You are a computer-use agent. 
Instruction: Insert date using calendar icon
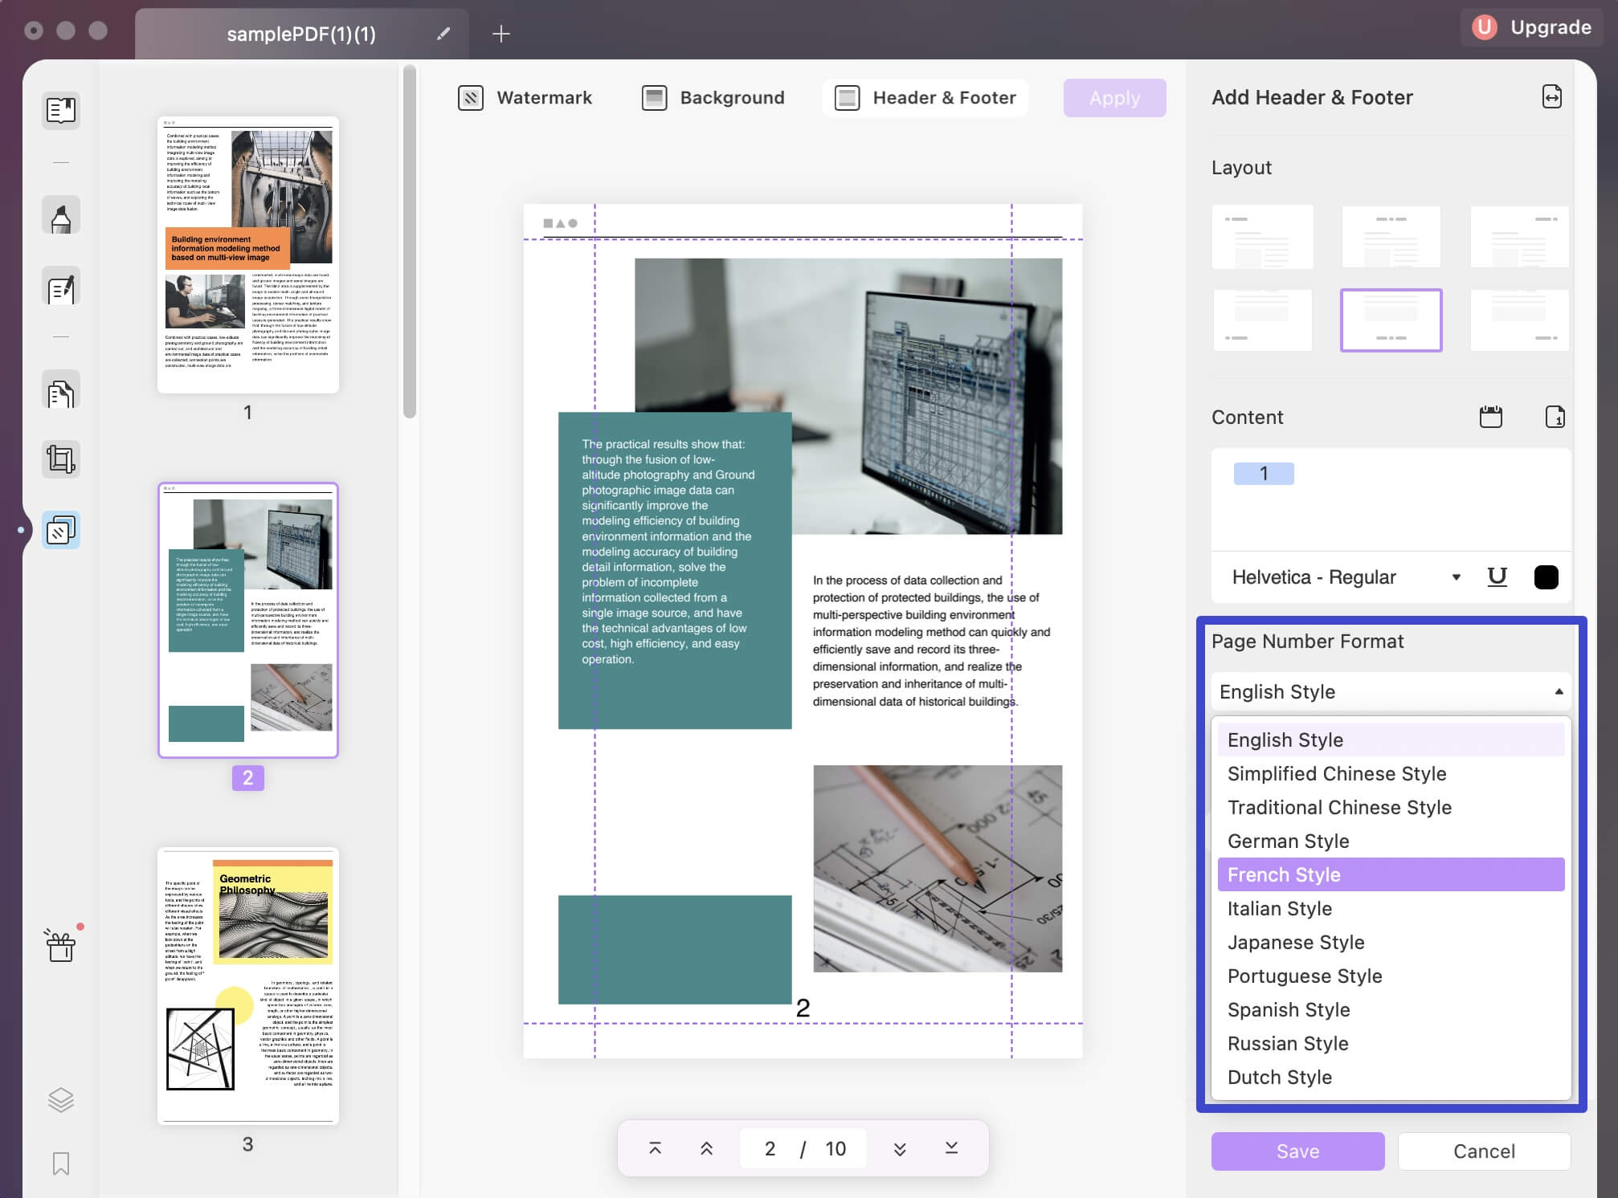tap(1490, 417)
